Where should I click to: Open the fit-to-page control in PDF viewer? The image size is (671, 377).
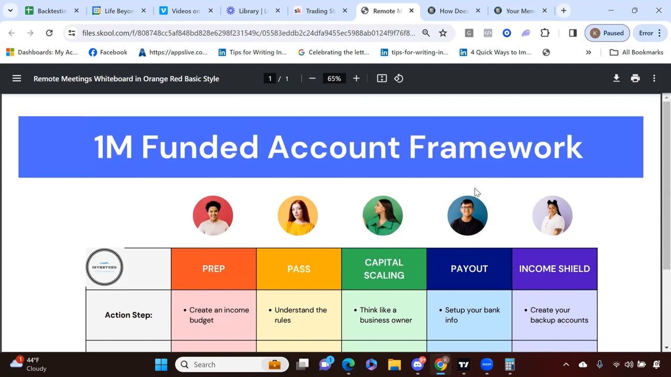[382, 79]
